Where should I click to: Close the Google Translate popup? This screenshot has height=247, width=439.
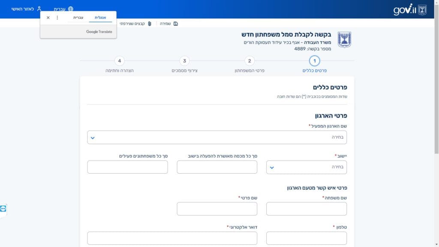tap(48, 18)
